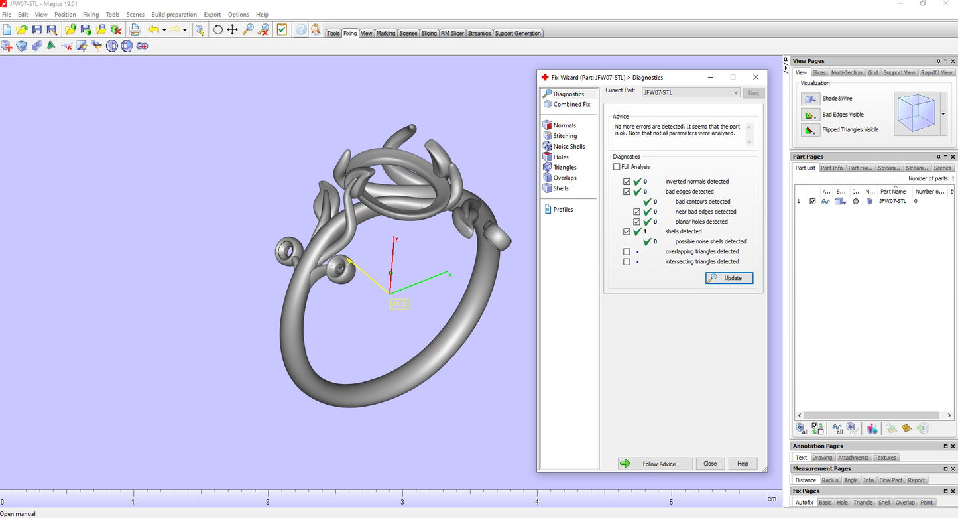
Task: Check overlapping triangles detected box
Action: coord(627,252)
